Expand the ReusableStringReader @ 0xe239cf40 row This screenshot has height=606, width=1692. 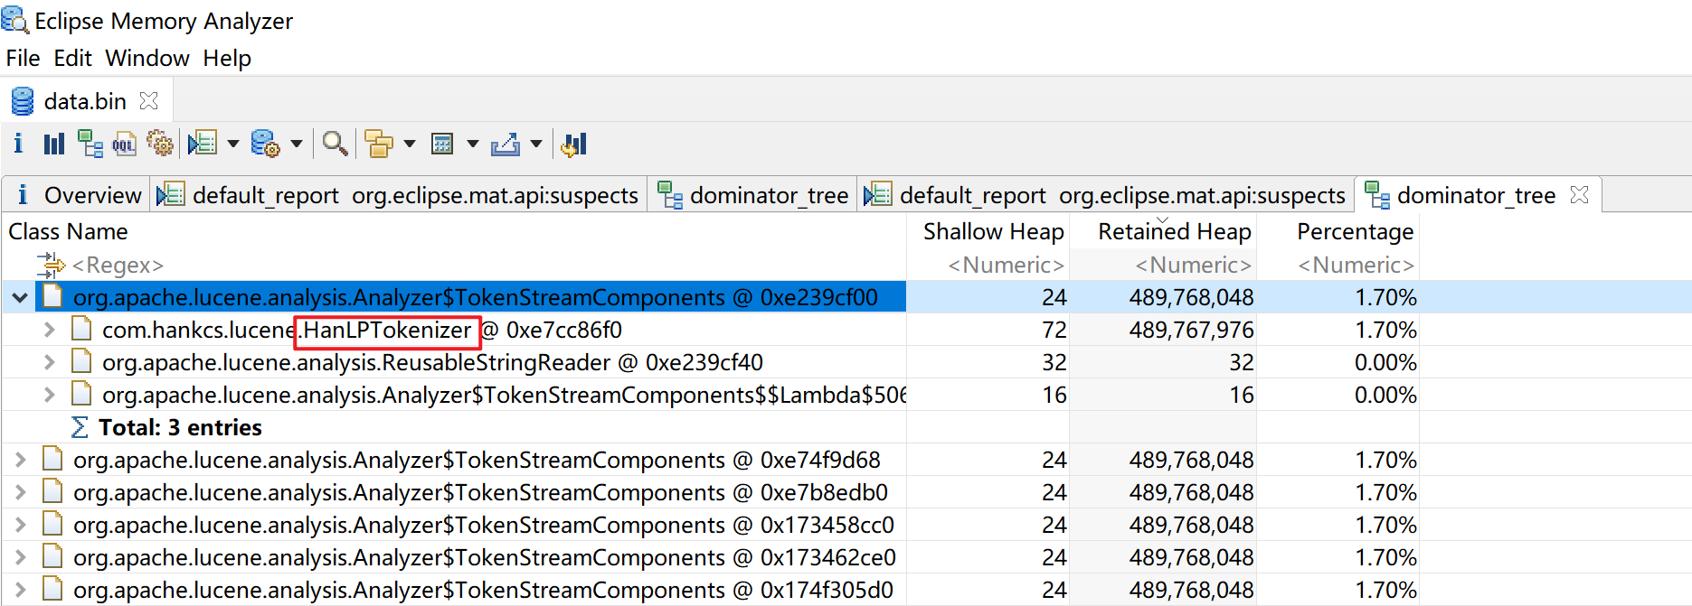(50, 362)
